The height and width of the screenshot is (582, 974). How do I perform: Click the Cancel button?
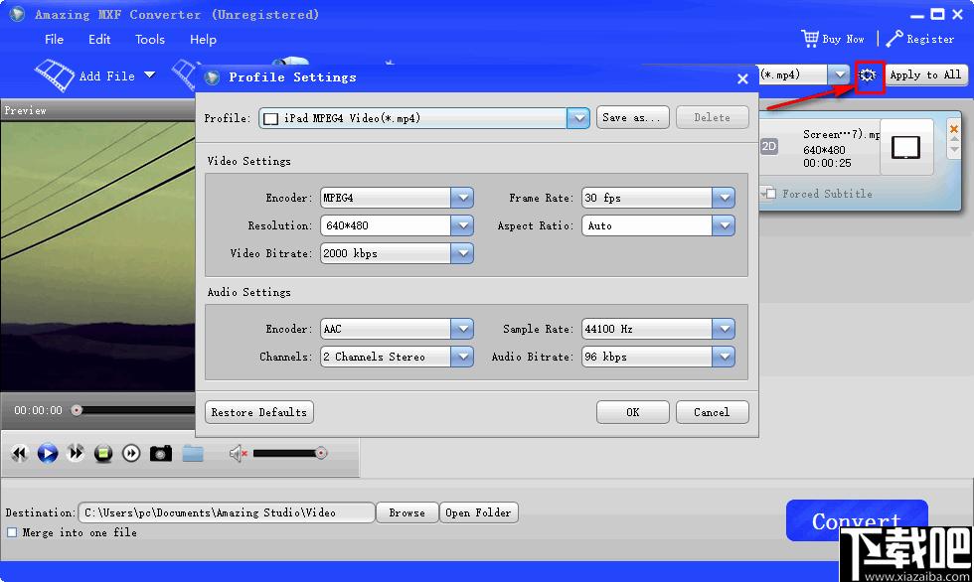(712, 412)
